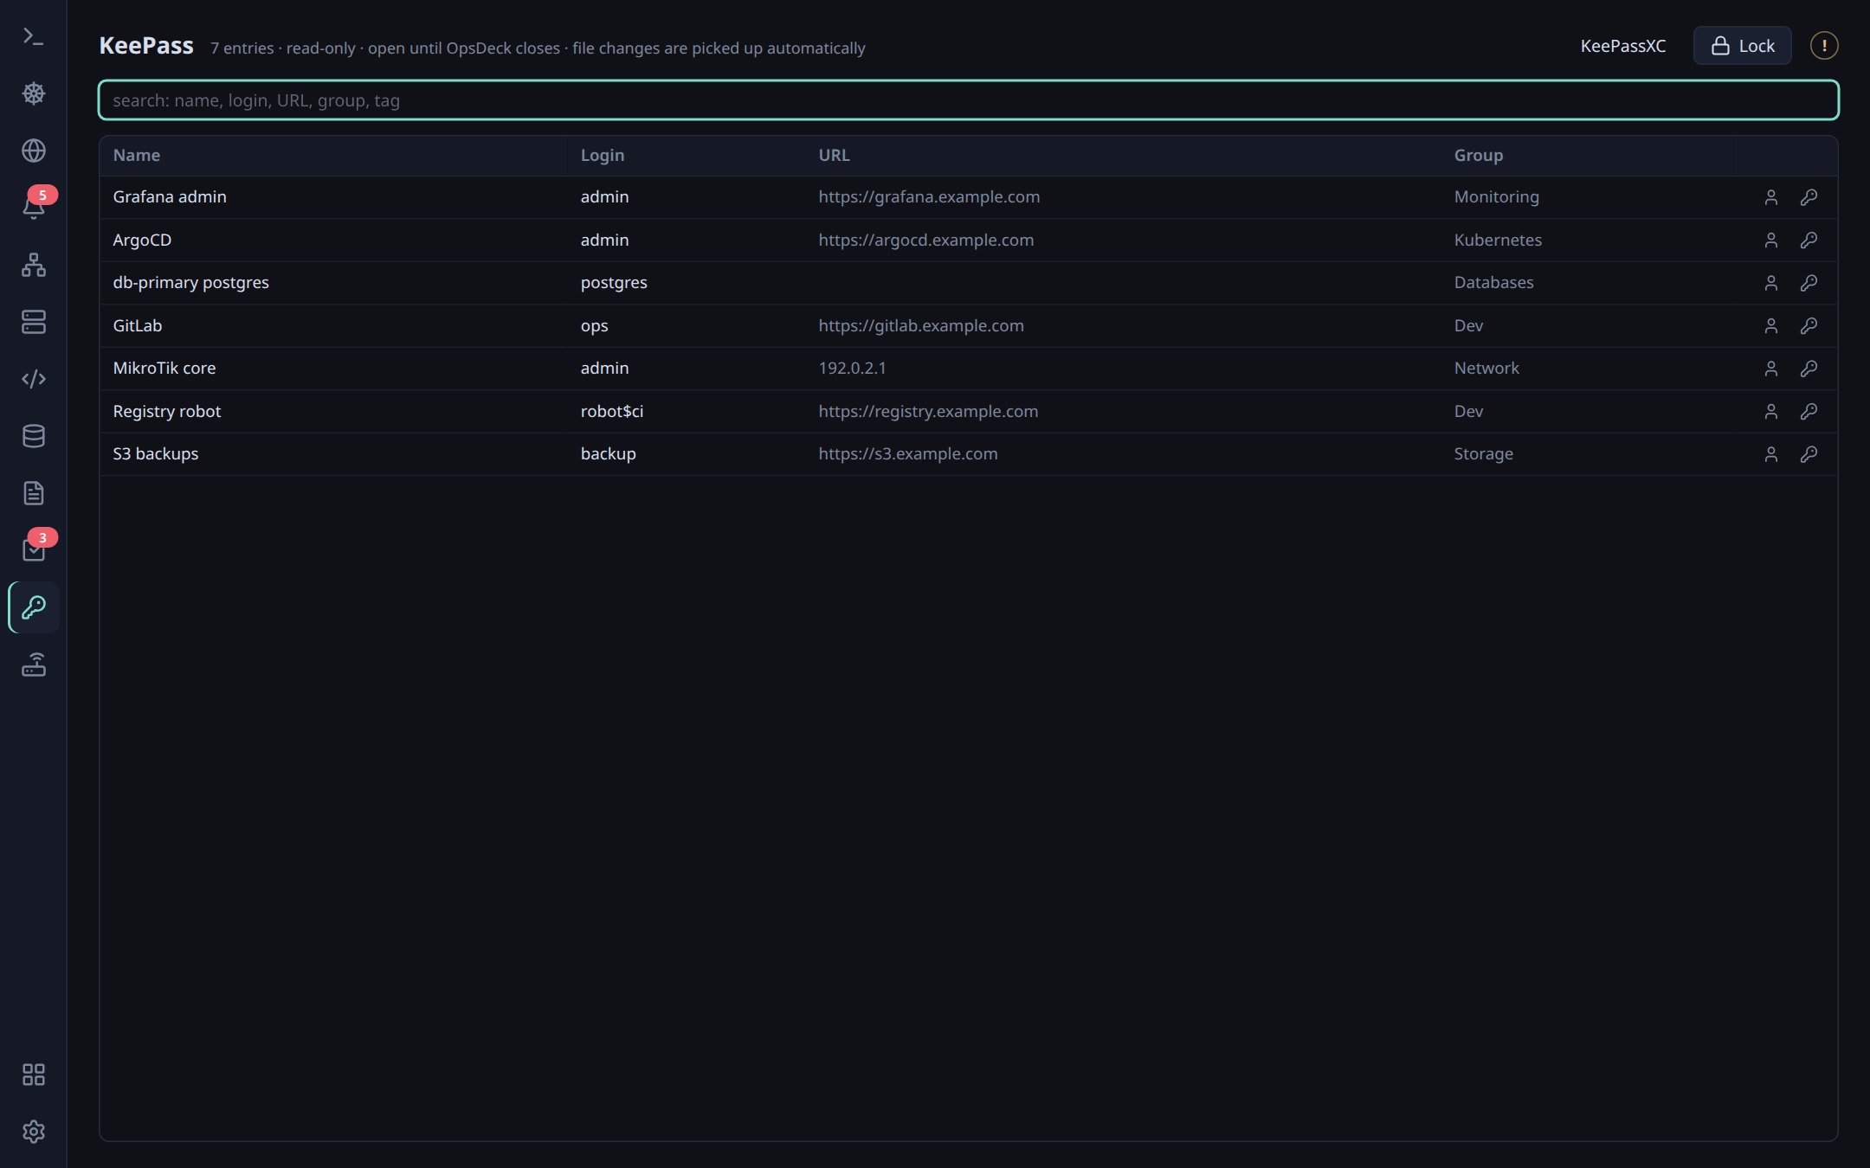The height and width of the screenshot is (1168, 1870).
Task: Copy login for ArgoCD entry
Action: tap(1770, 240)
